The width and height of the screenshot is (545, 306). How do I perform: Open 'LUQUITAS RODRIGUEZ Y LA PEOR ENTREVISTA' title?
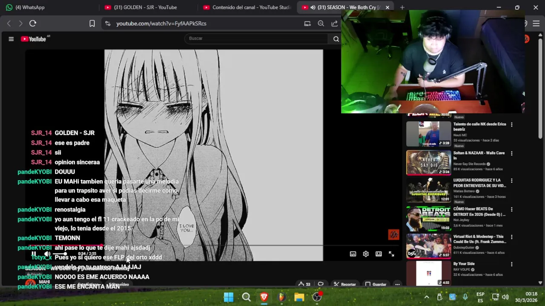[479, 183]
